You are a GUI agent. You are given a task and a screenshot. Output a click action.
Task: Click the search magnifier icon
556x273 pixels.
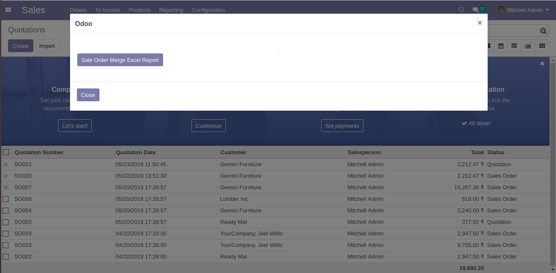[543, 31]
